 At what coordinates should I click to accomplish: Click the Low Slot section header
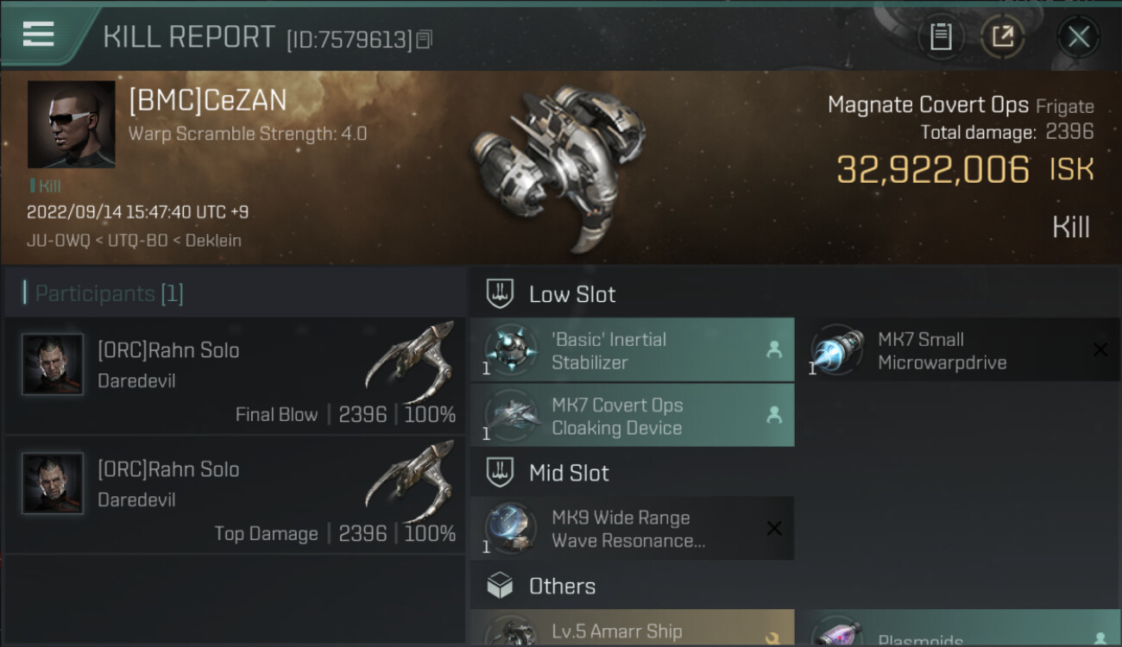click(x=571, y=294)
